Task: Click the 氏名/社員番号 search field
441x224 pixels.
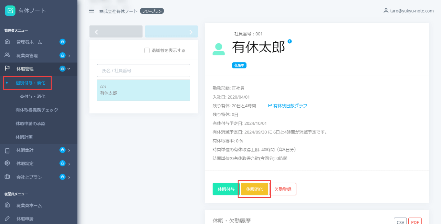Action: pos(143,71)
